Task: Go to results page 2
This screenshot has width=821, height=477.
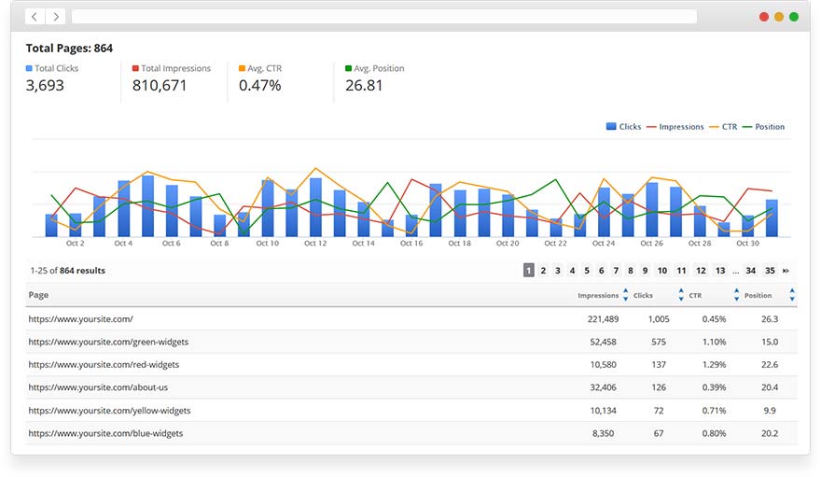Action: (x=543, y=271)
